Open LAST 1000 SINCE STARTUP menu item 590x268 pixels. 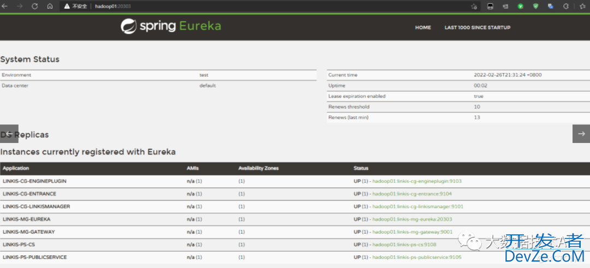point(477,27)
